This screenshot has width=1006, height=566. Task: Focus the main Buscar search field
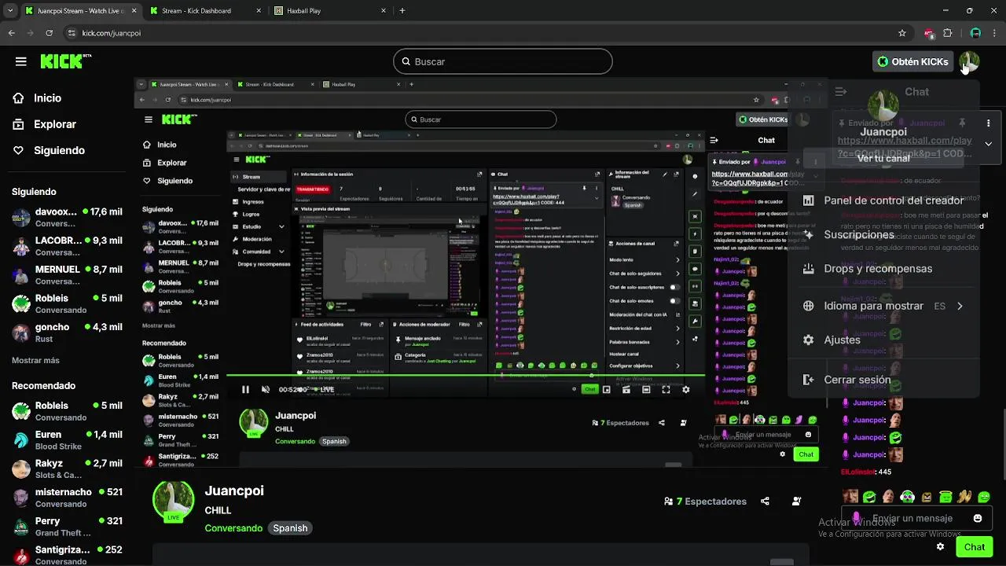pyautogui.click(x=503, y=61)
